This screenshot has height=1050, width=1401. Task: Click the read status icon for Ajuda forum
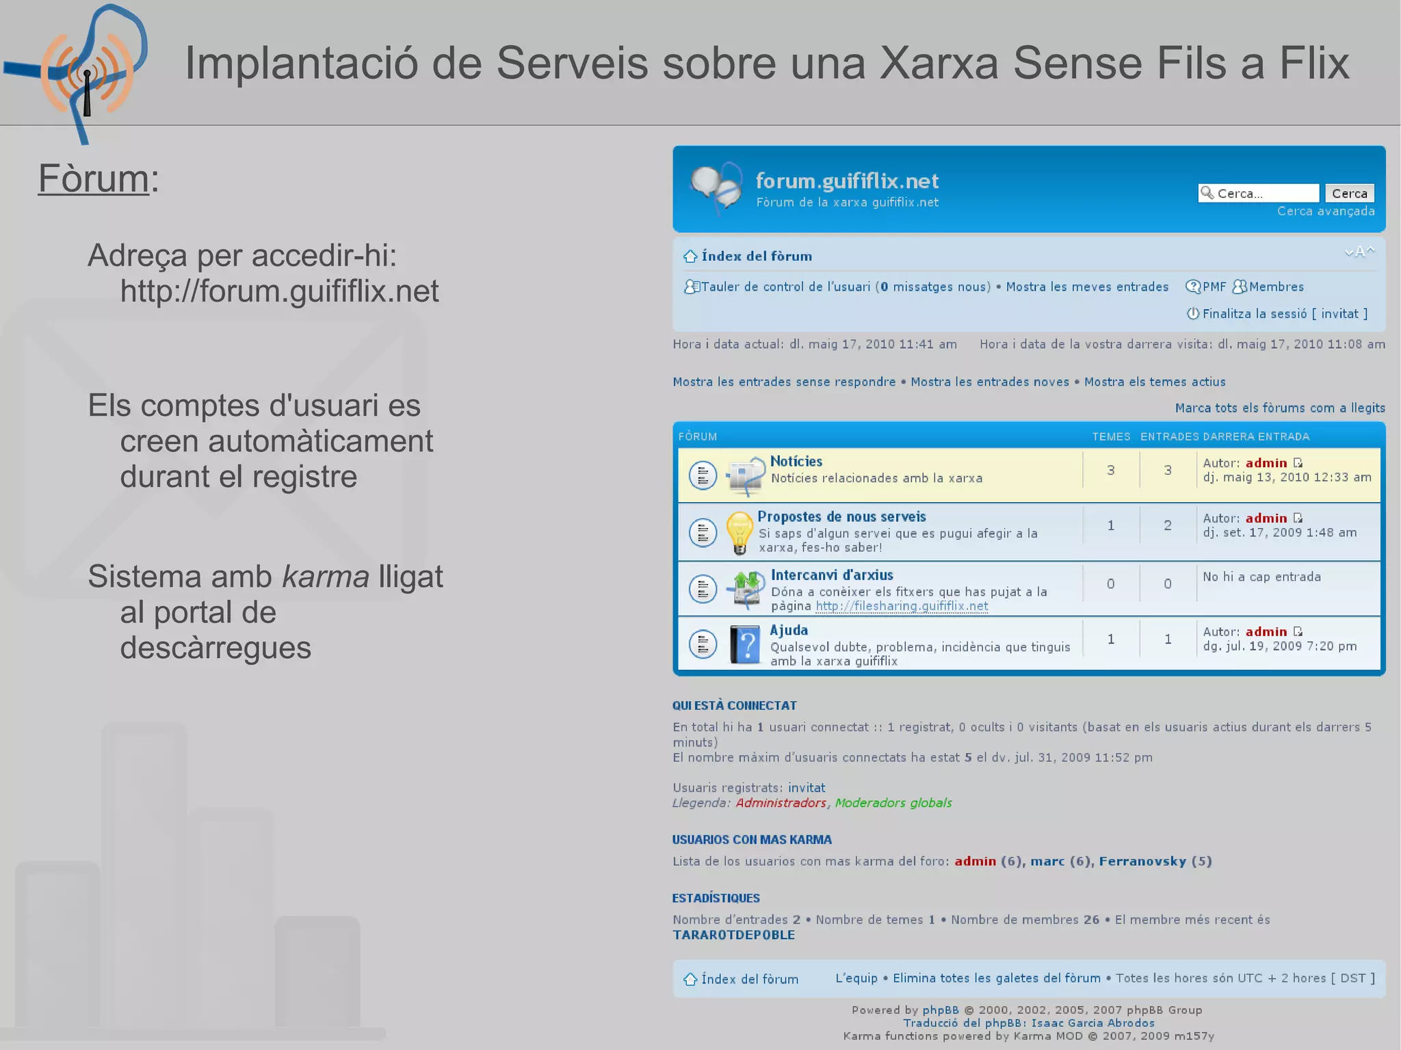click(x=702, y=644)
